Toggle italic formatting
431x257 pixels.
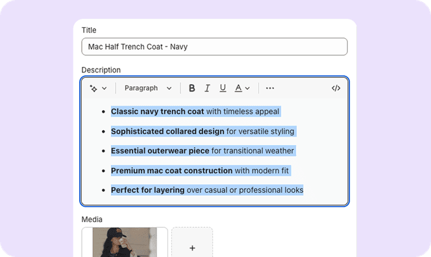coord(207,88)
